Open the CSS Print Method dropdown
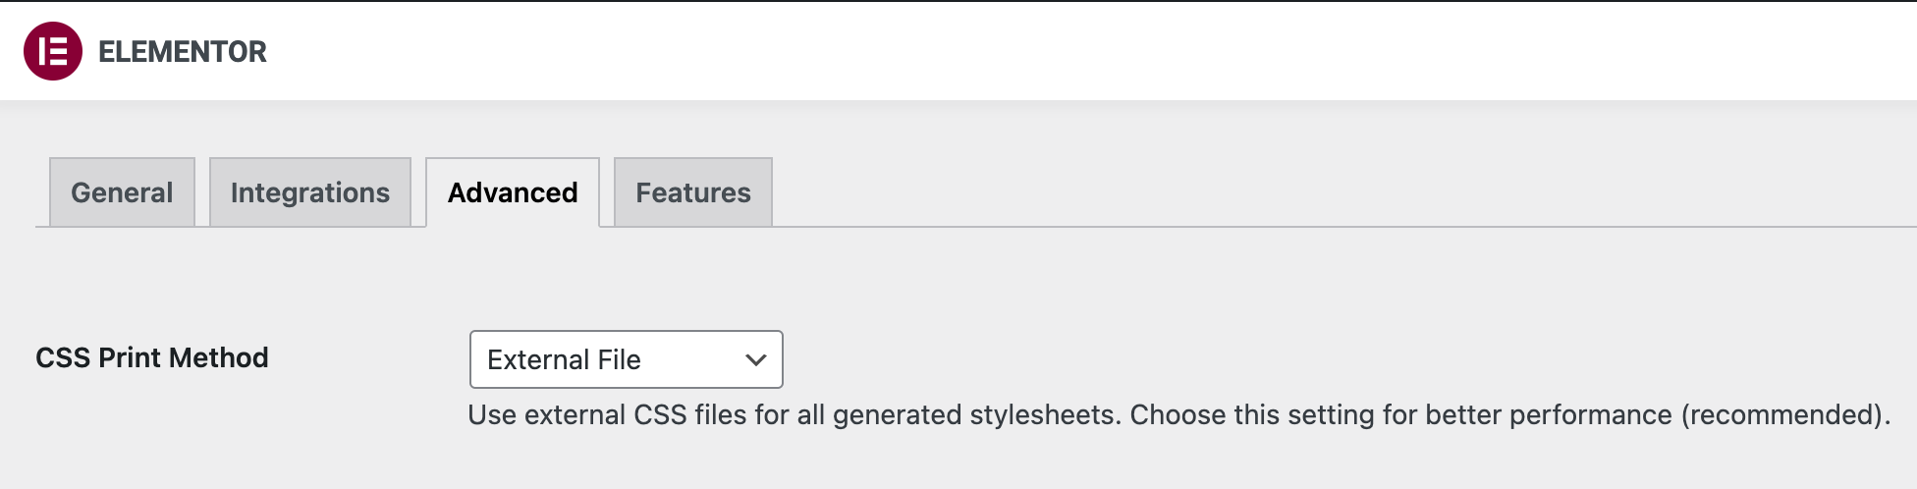The image size is (1917, 489). point(627,359)
